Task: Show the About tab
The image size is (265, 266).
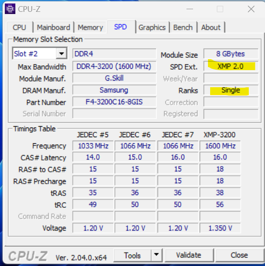Action: point(211,27)
